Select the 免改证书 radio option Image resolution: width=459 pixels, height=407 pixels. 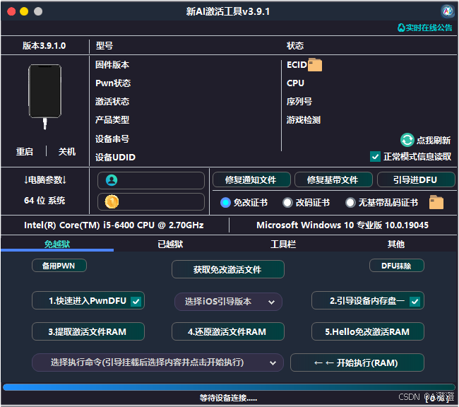click(x=225, y=203)
